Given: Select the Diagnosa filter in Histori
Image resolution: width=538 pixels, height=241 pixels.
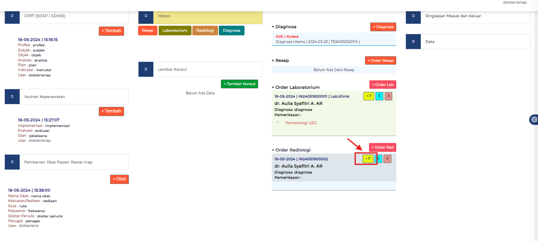Looking at the screenshot, I should click(x=231, y=30).
